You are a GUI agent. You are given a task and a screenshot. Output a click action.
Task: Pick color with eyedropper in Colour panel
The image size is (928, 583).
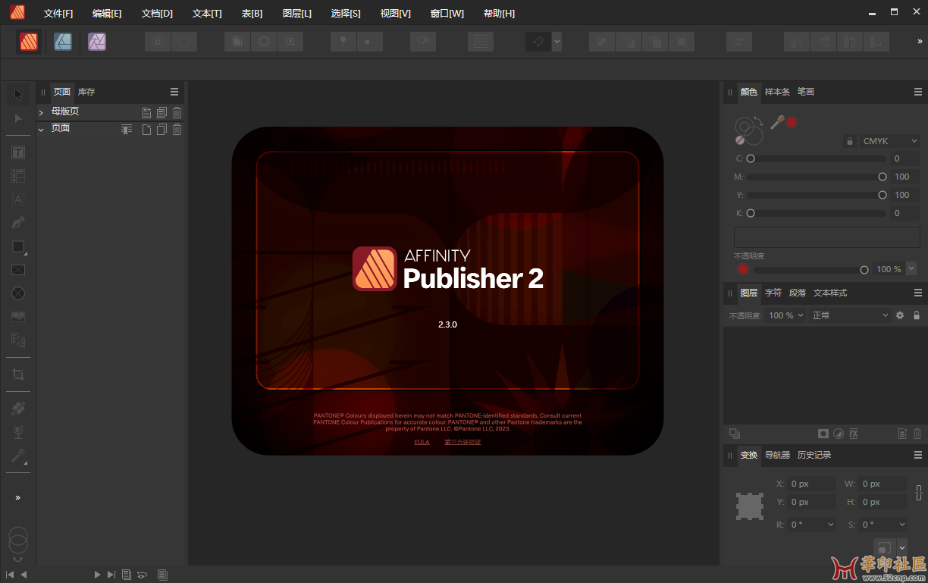click(x=776, y=122)
